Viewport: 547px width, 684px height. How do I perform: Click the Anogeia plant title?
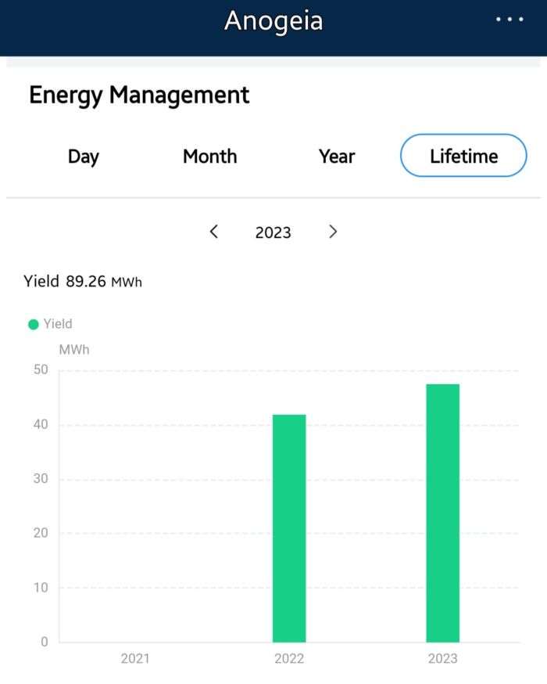pyautogui.click(x=273, y=21)
